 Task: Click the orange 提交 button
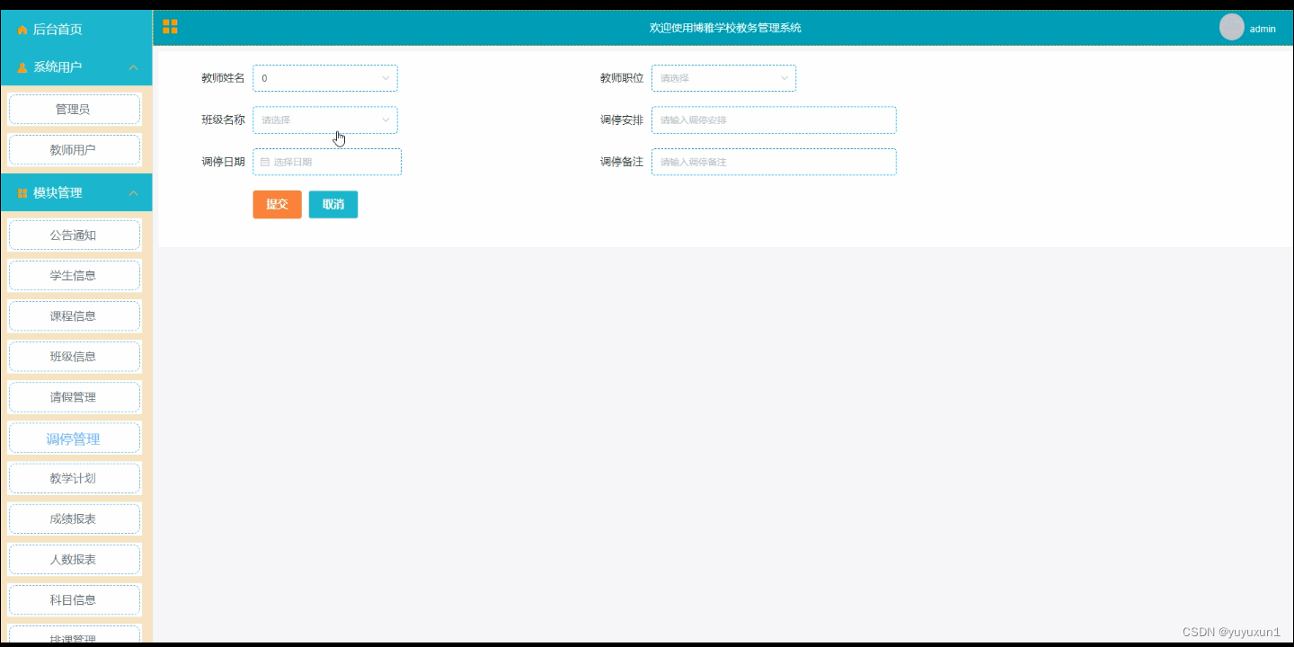[277, 204]
